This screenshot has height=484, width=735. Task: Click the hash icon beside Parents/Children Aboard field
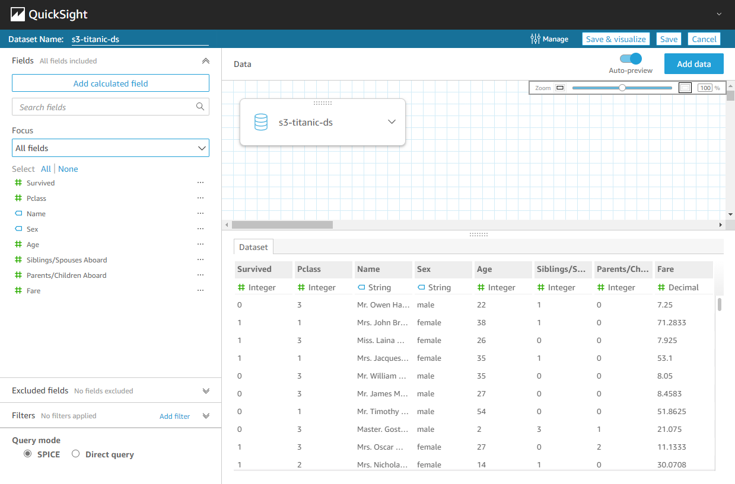18,275
